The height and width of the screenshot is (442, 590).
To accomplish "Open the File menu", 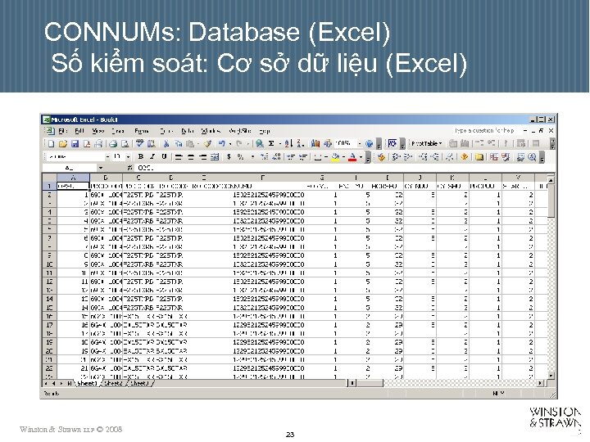I will click(63, 131).
